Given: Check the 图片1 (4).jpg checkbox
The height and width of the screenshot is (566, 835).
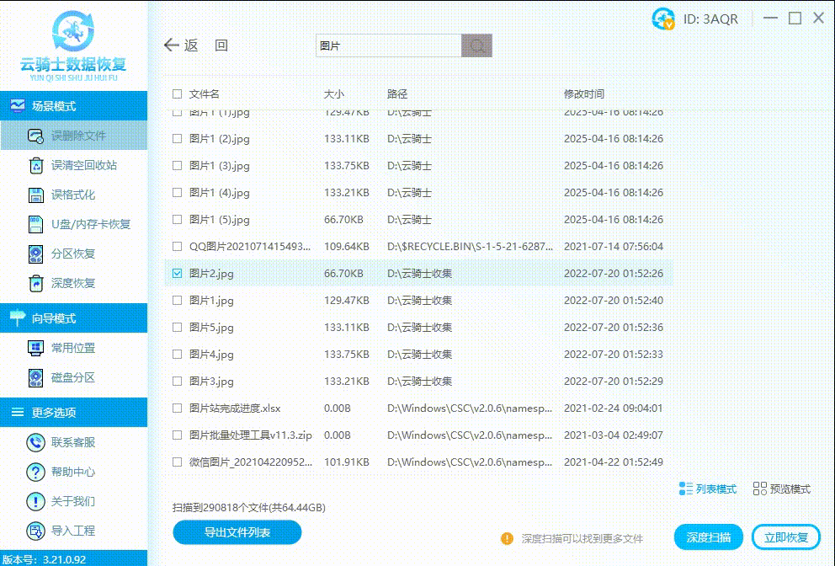Looking at the screenshot, I should (x=178, y=192).
